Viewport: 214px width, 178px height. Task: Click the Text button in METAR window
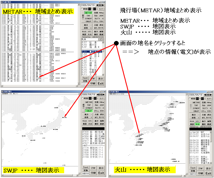85,78
